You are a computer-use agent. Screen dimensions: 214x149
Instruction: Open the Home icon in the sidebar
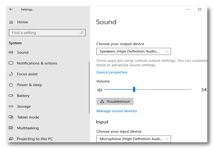(11, 22)
